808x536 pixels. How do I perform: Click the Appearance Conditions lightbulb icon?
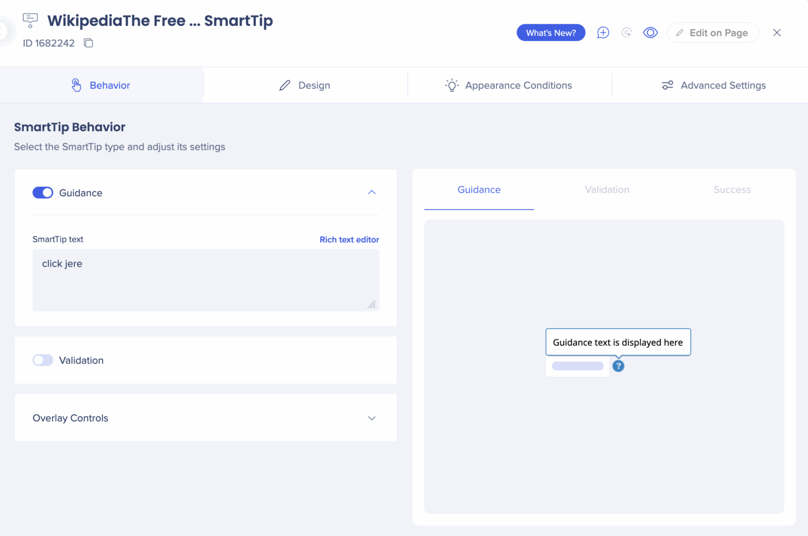[451, 85]
